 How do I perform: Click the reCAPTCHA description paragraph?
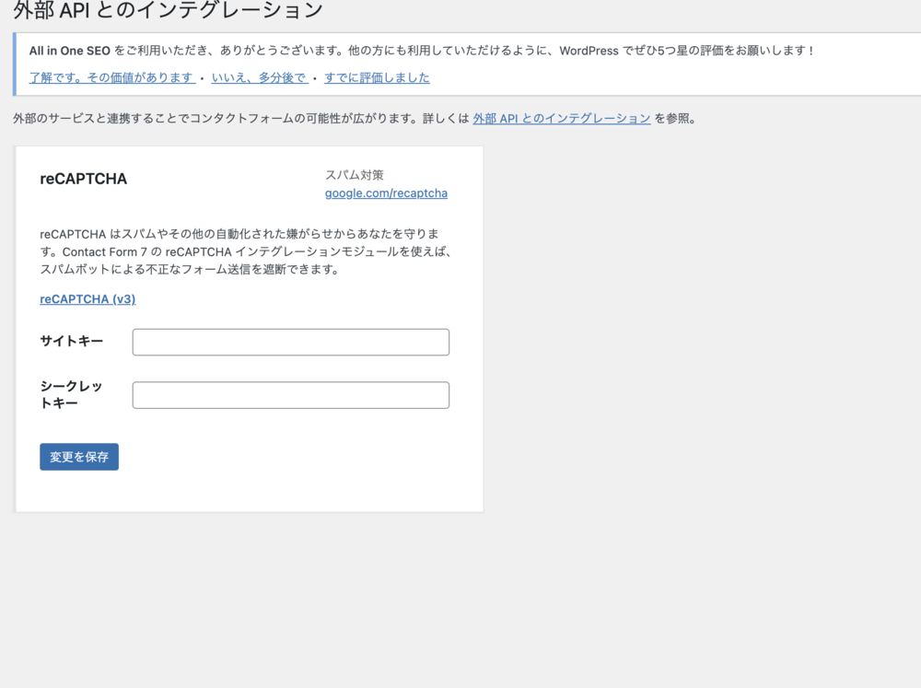point(246,251)
